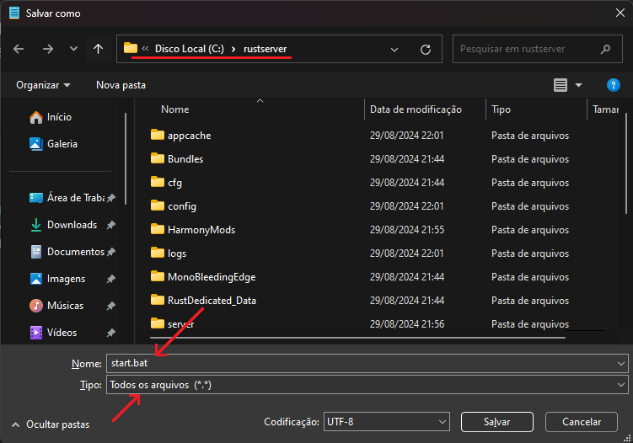633x443 pixels.
Task: Open Imagens in the sidebar
Action: [x=57, y=279]
